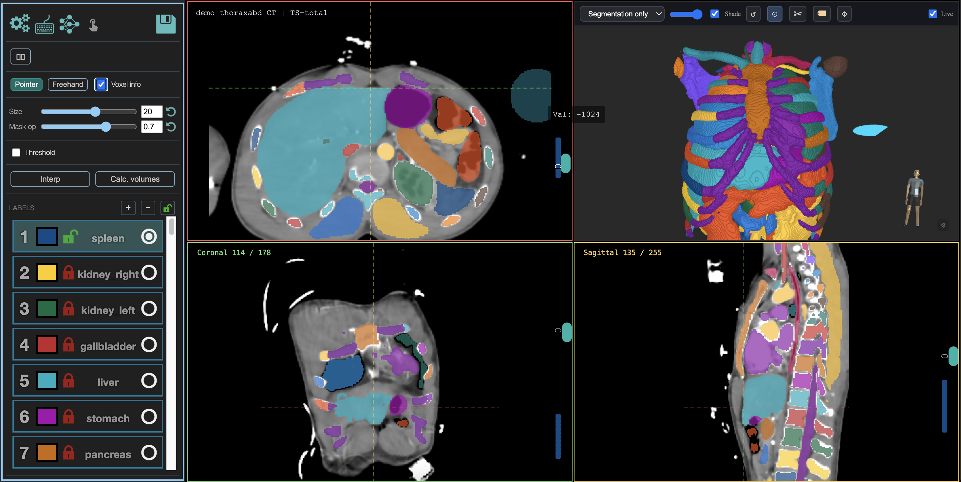Click the pancreas orange color swatch

click(x=47, y=453)
